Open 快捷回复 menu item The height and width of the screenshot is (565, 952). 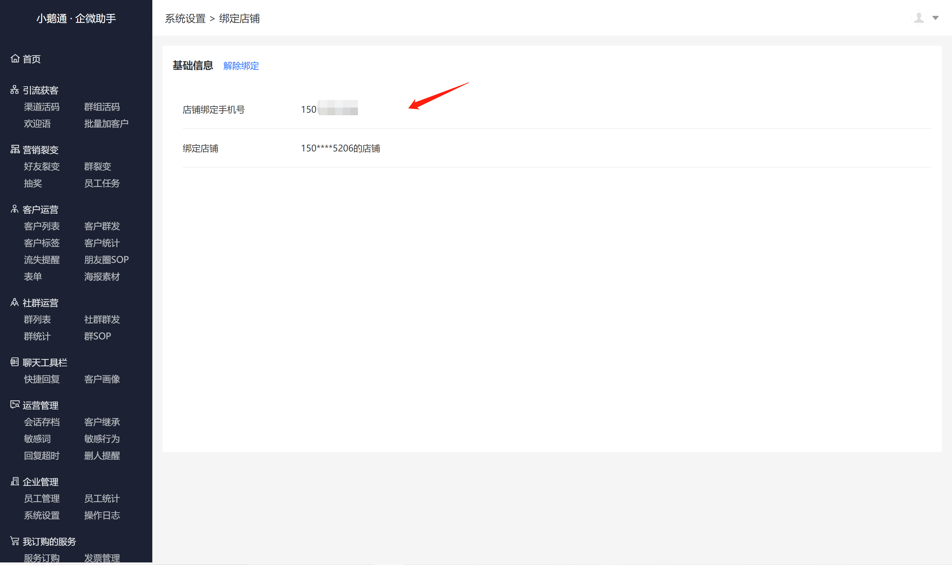(42, 380)
